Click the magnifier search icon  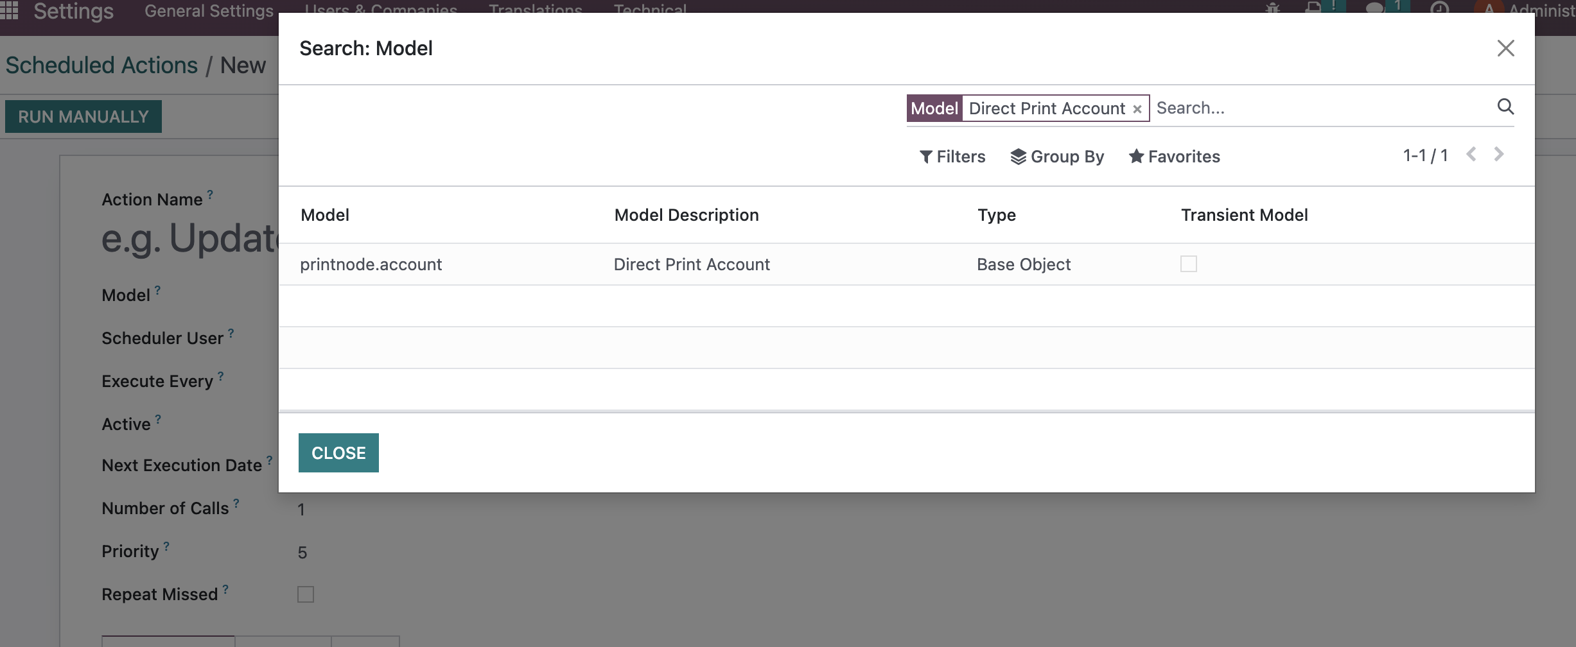tap(1505, 107)
